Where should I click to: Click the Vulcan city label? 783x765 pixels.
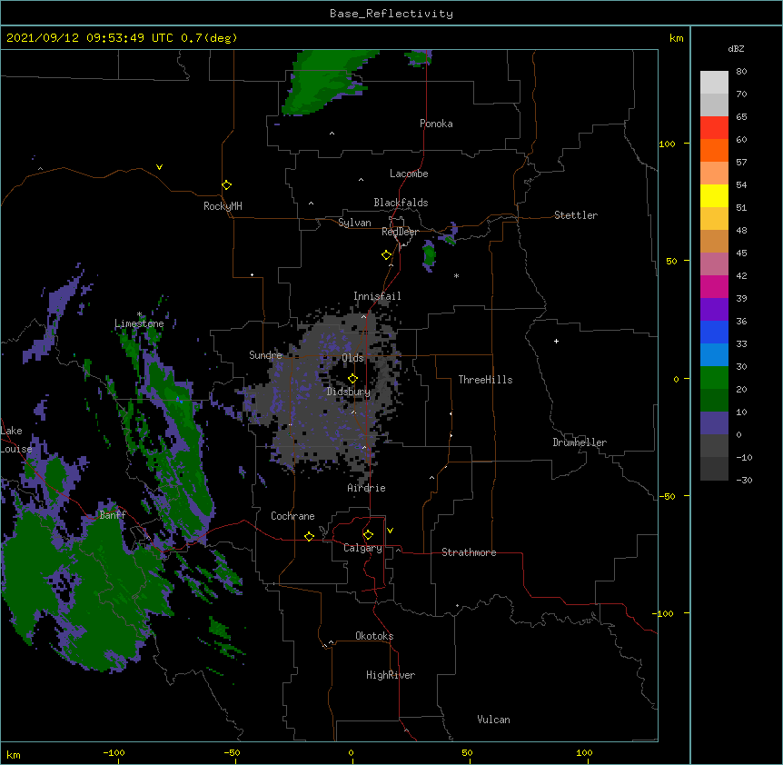pos(493,719)
